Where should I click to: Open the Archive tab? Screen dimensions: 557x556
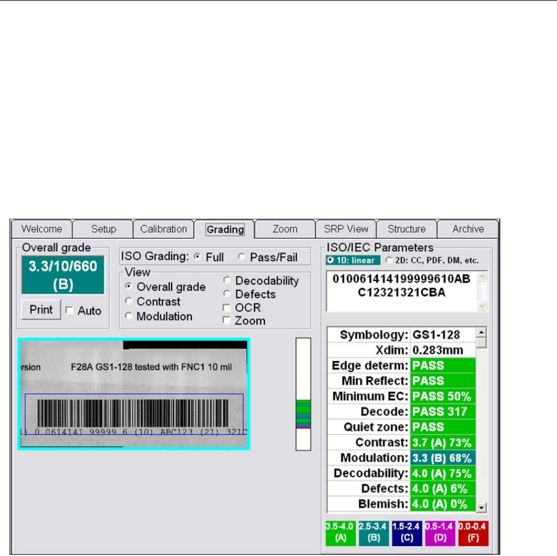click(x=468, y=229)
